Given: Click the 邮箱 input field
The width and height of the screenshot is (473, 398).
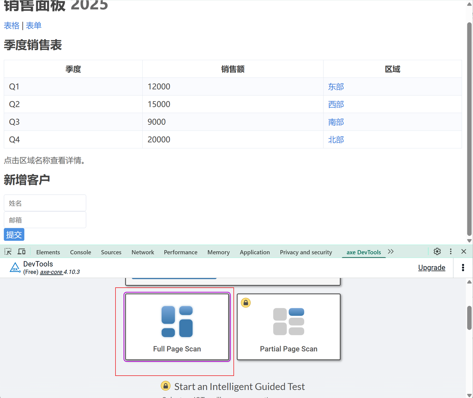Looking at the screenshot, I should [x=45, y=220].
